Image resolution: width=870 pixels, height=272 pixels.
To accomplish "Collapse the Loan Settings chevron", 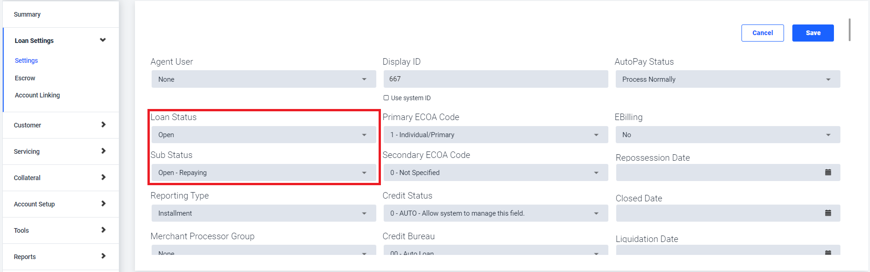I will tap(103, 40).
